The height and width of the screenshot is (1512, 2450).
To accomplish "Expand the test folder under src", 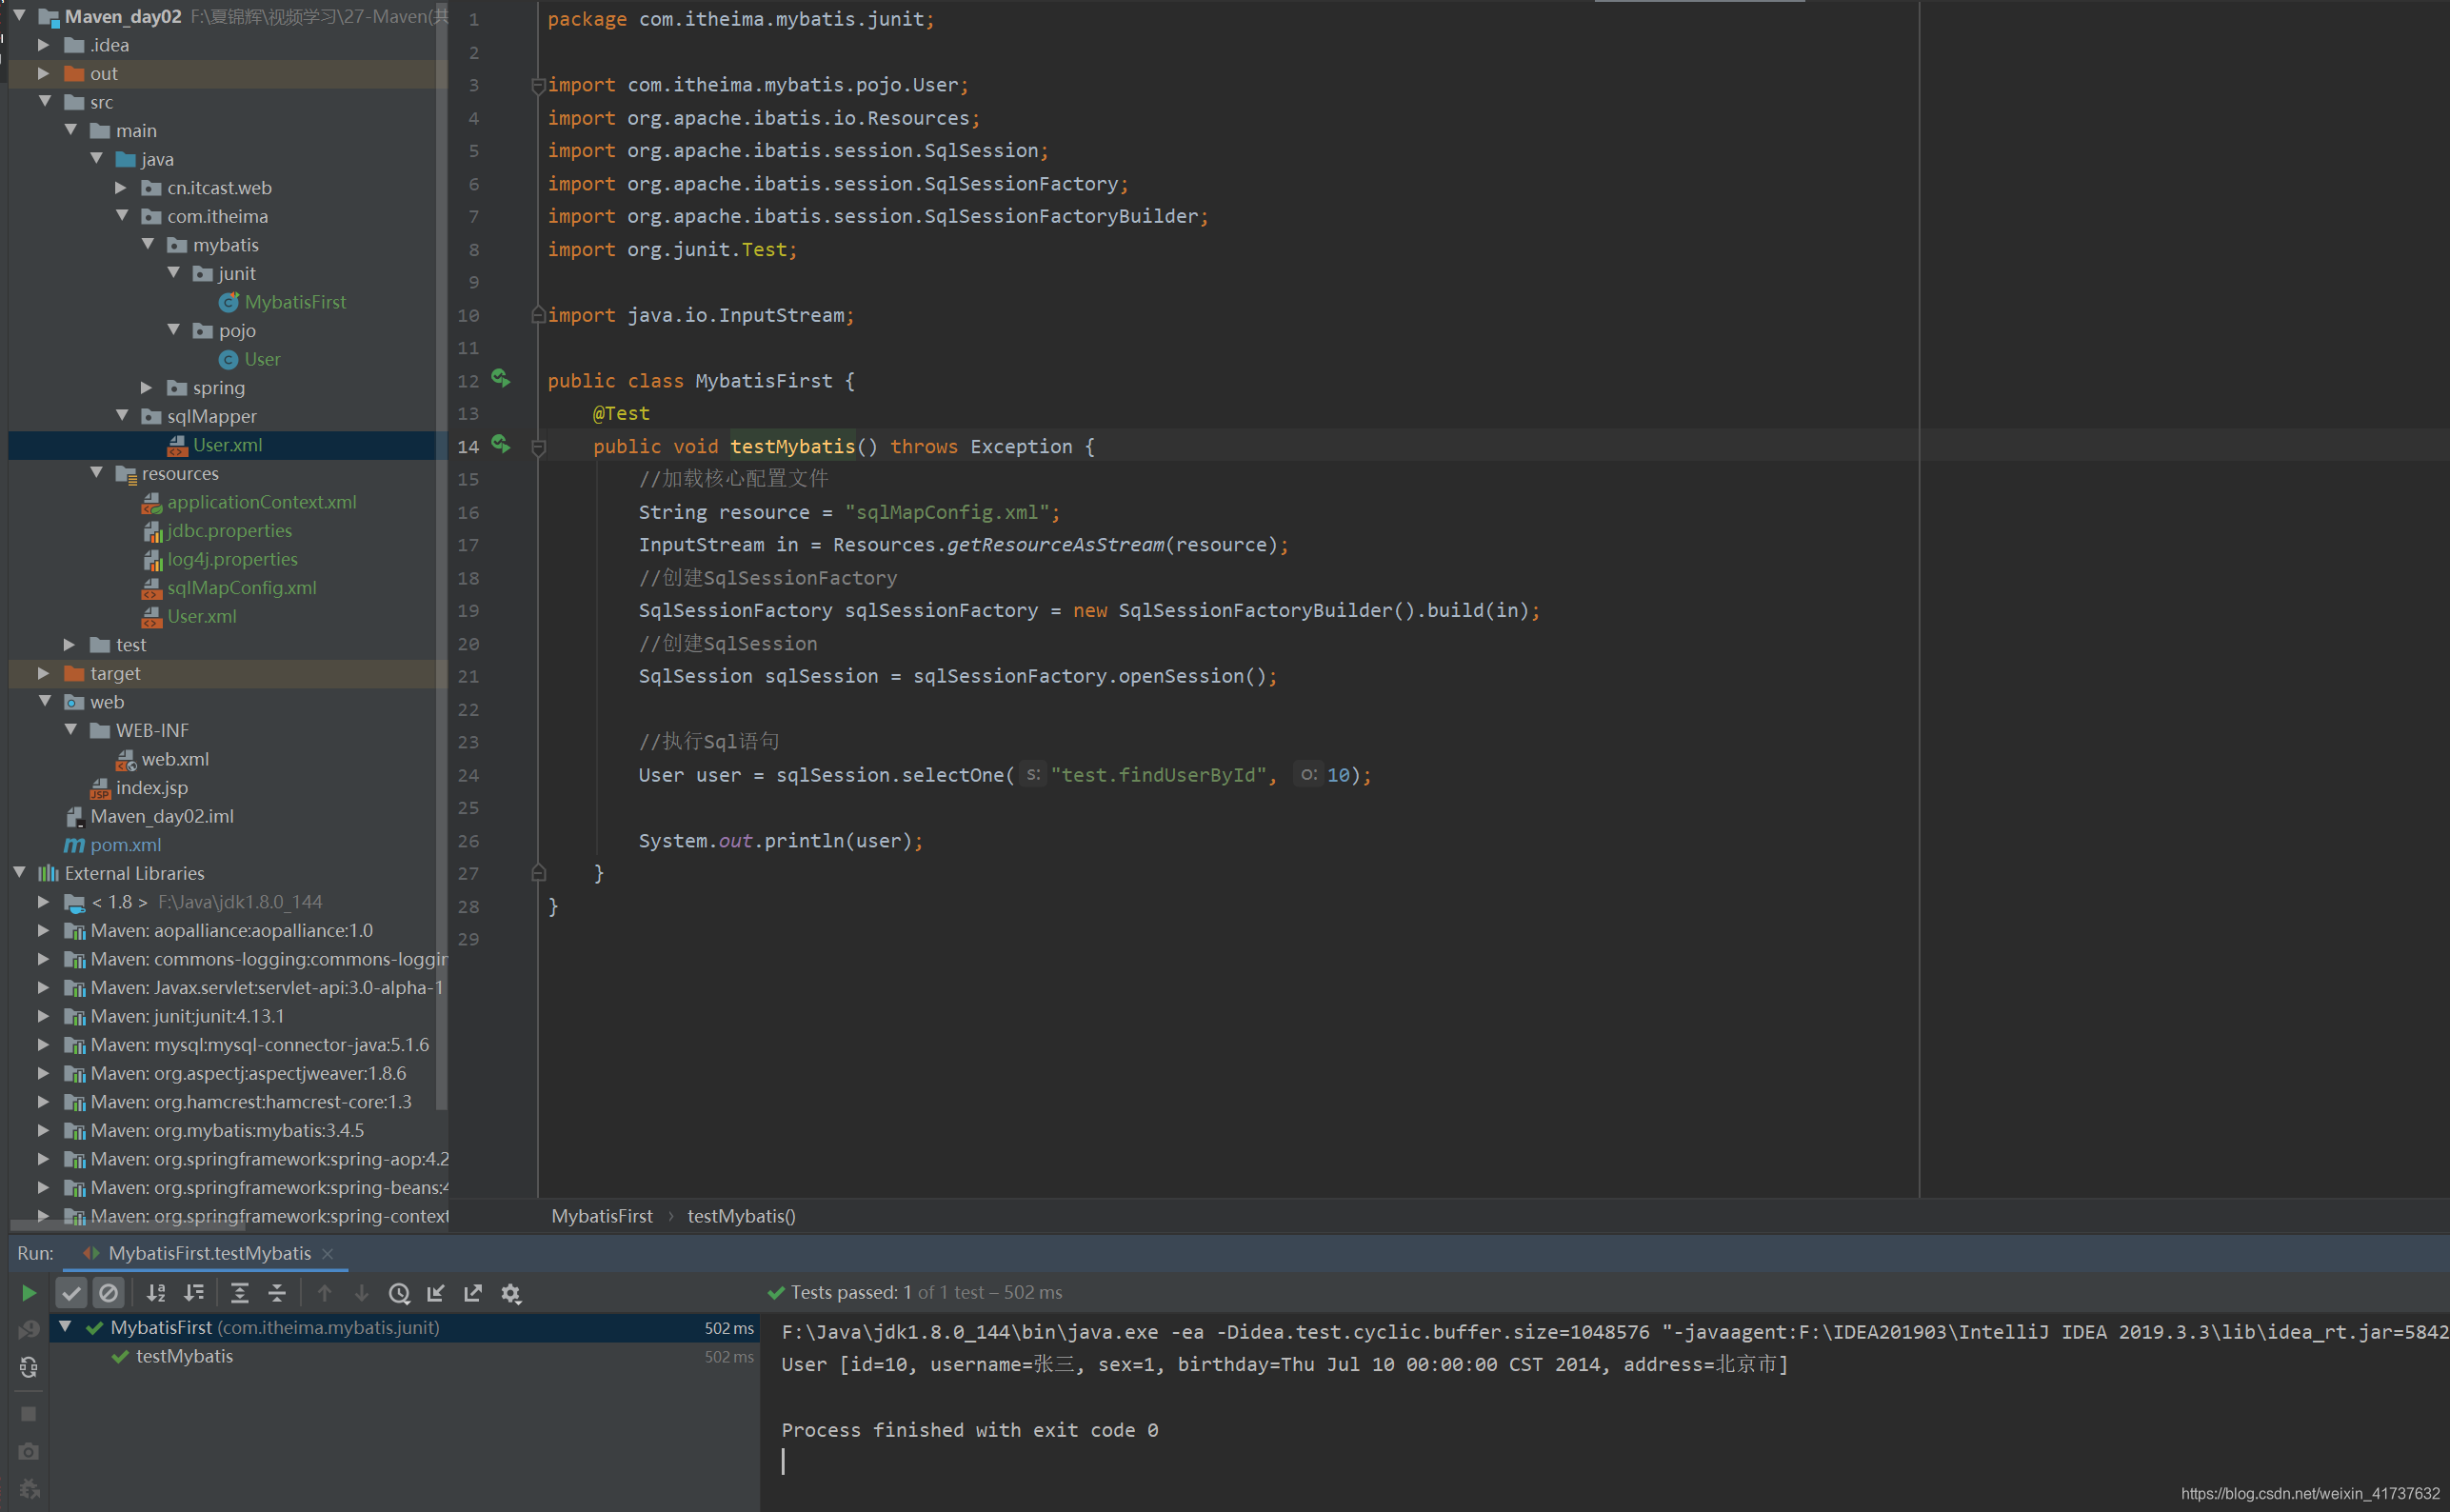I will coord(70,644).
